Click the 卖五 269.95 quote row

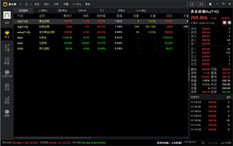pos(210,29)
